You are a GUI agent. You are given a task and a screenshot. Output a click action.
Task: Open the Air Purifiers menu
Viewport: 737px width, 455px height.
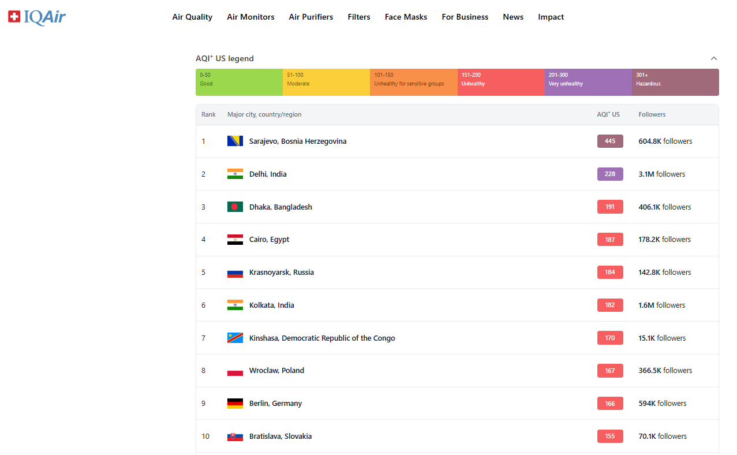pyautogui.click(x=310, y=17)
